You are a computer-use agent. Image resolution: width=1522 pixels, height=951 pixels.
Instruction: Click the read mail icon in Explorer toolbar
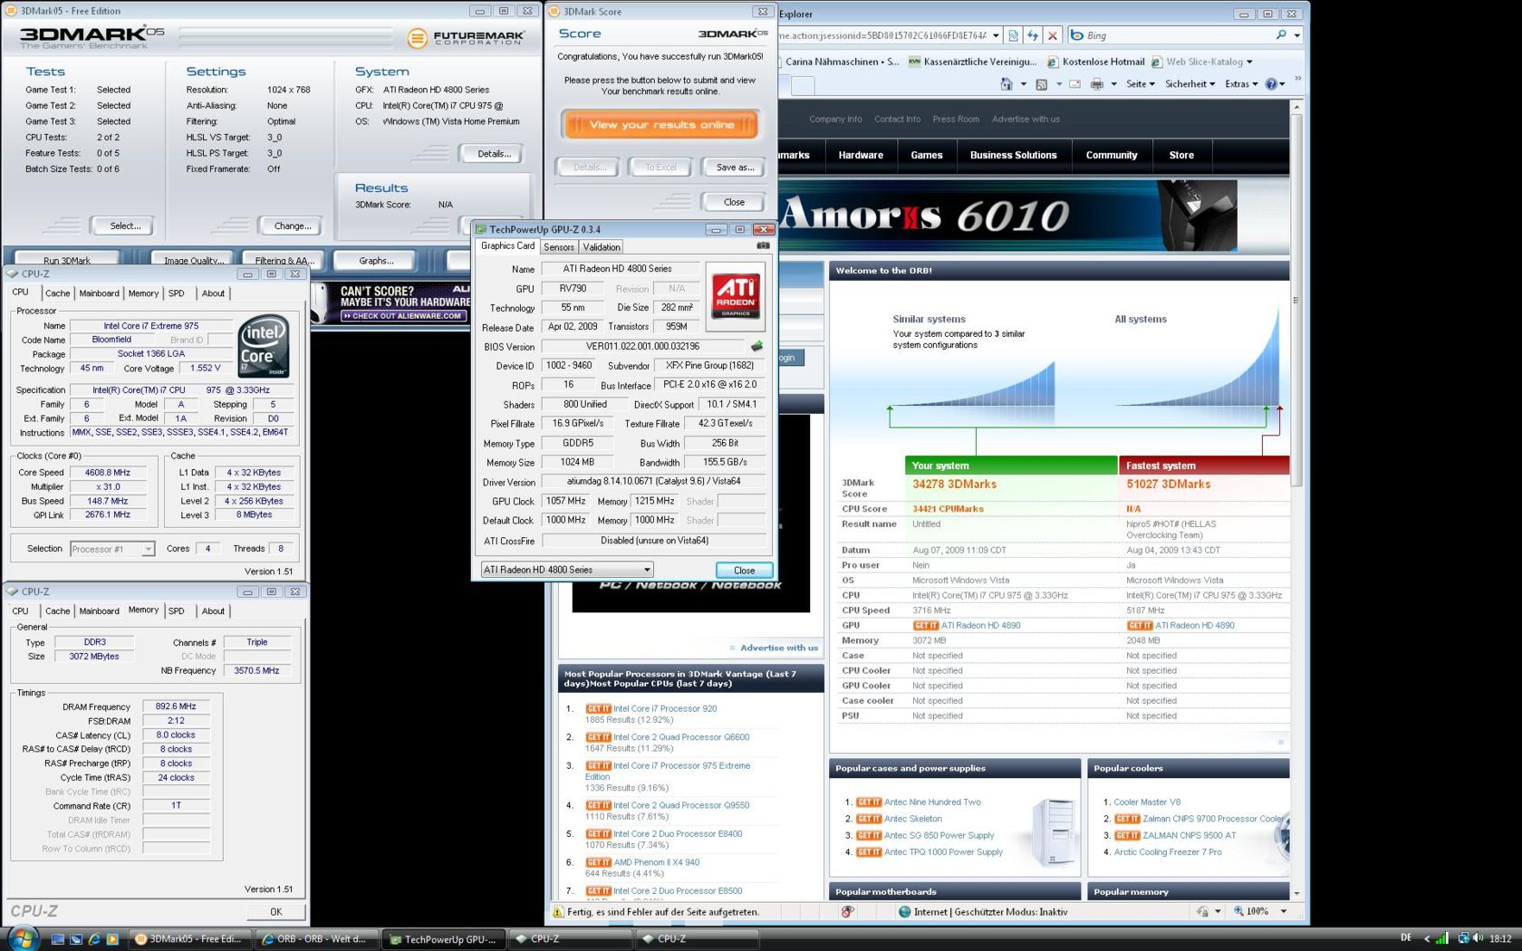pyautogui.click(x=1074, y=84)
